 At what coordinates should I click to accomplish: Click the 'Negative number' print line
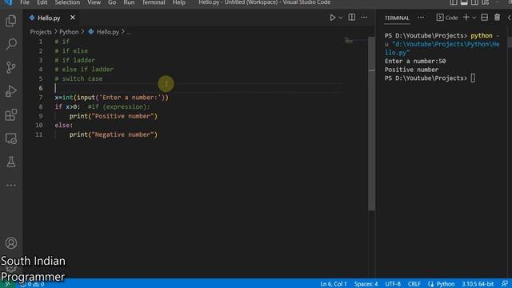[x=114, y=134]
